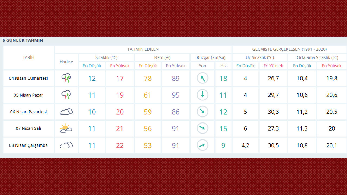Click the partly sunny icon for 07 Nisan Salı

66,128
